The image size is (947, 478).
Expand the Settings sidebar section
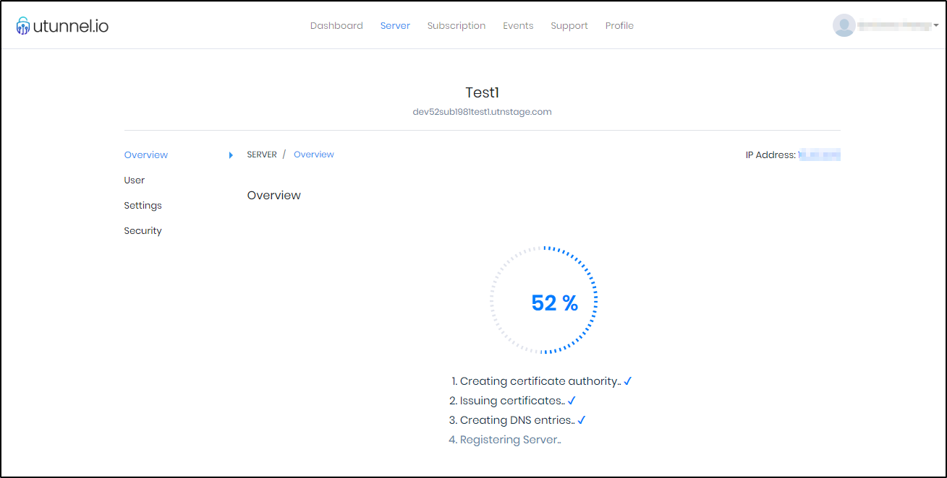pyautogui.click(x=143, y=205)
